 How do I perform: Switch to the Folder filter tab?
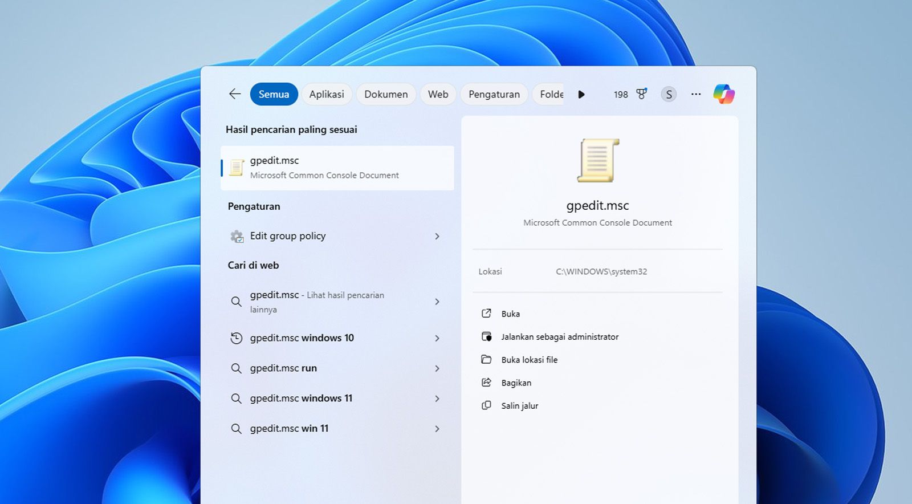[x=549, y=94]
